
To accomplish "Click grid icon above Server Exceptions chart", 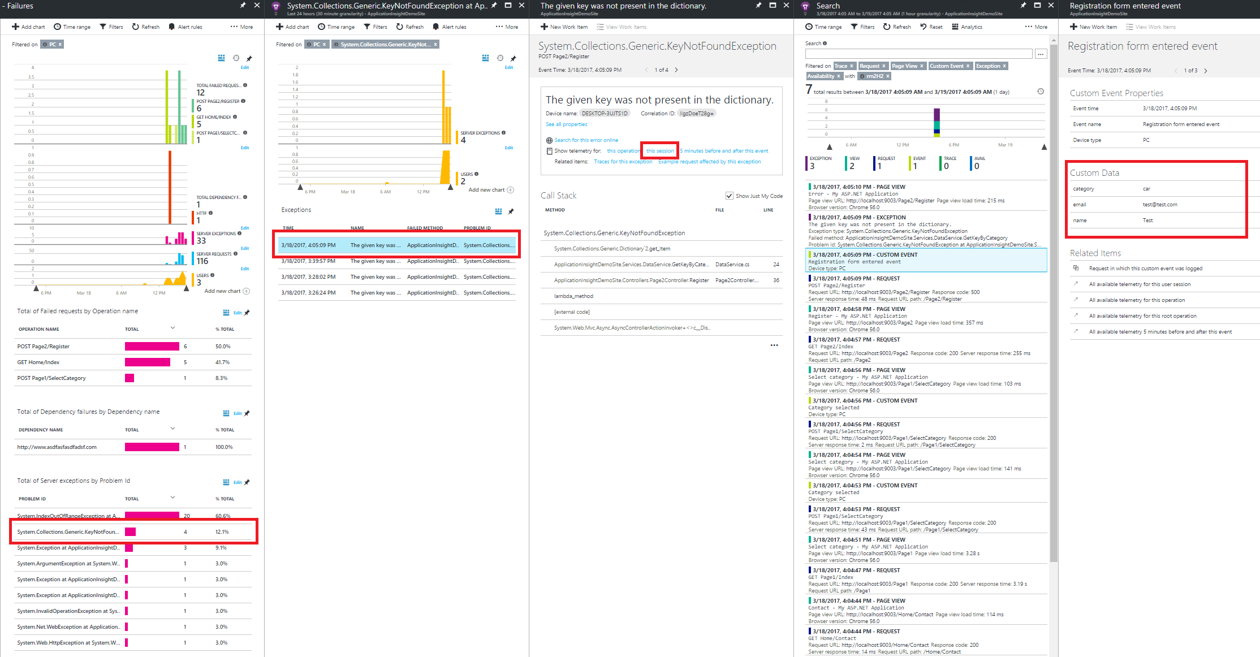I will 485,58.
